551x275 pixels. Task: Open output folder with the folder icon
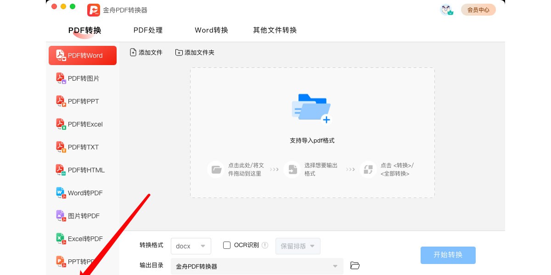click(354, 265)
